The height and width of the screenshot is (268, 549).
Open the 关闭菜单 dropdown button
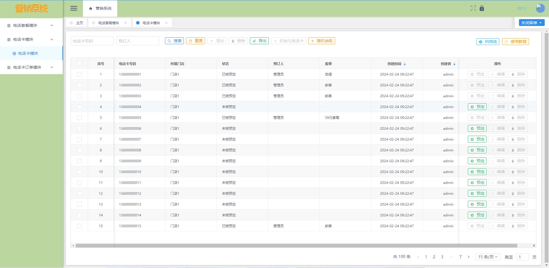532,23
